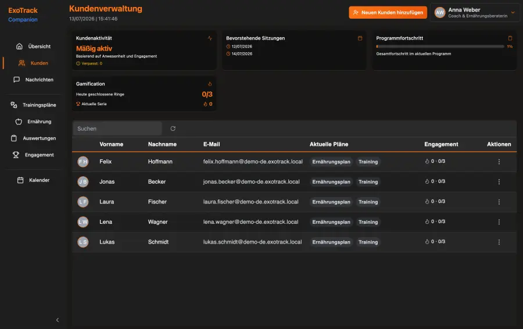
Task: Click the Aktuelle Serie flame count
Action: 208,104
